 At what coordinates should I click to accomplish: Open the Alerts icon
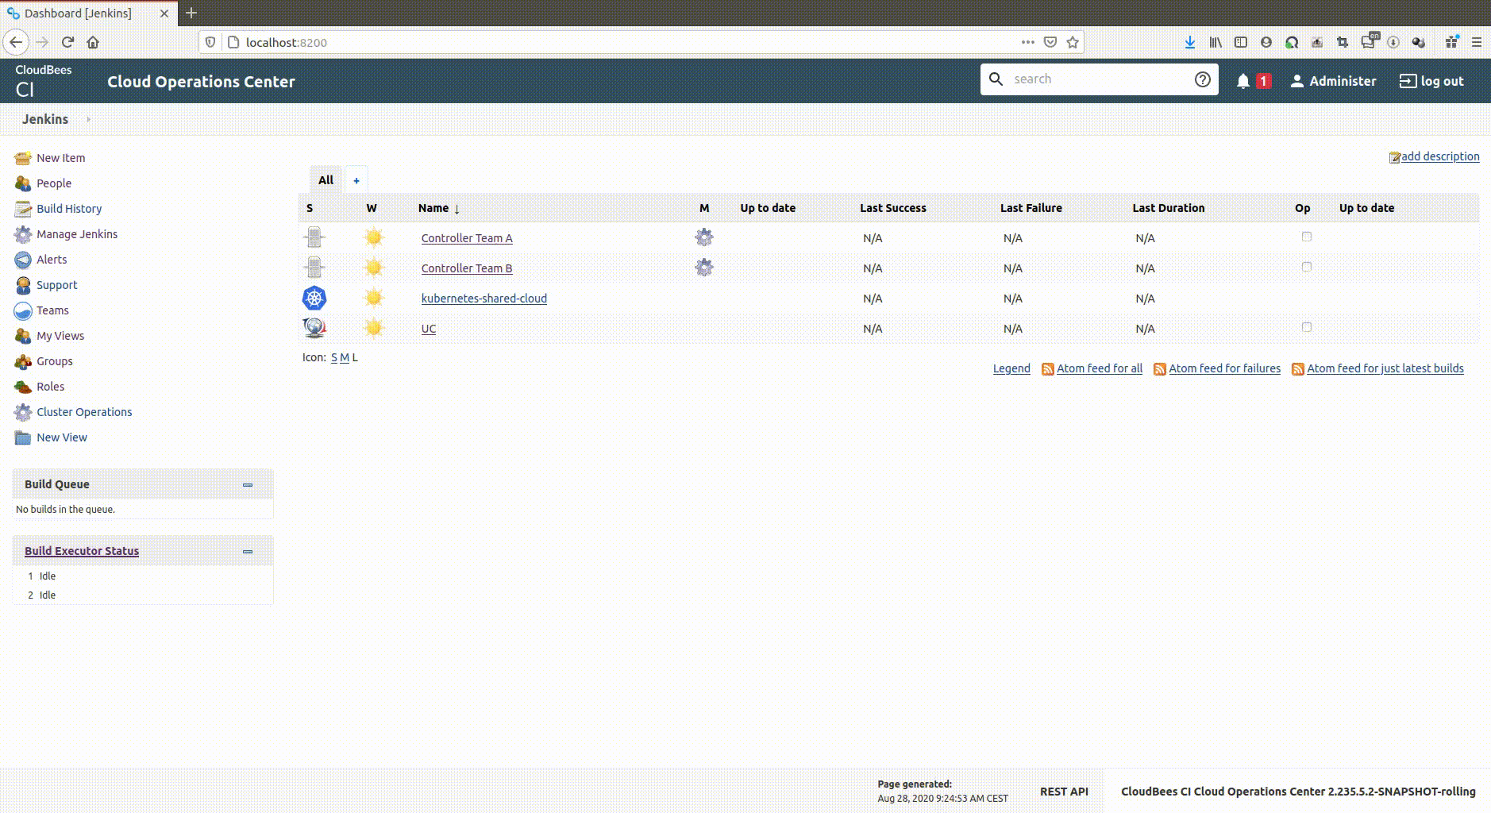[x=23, y=260]
